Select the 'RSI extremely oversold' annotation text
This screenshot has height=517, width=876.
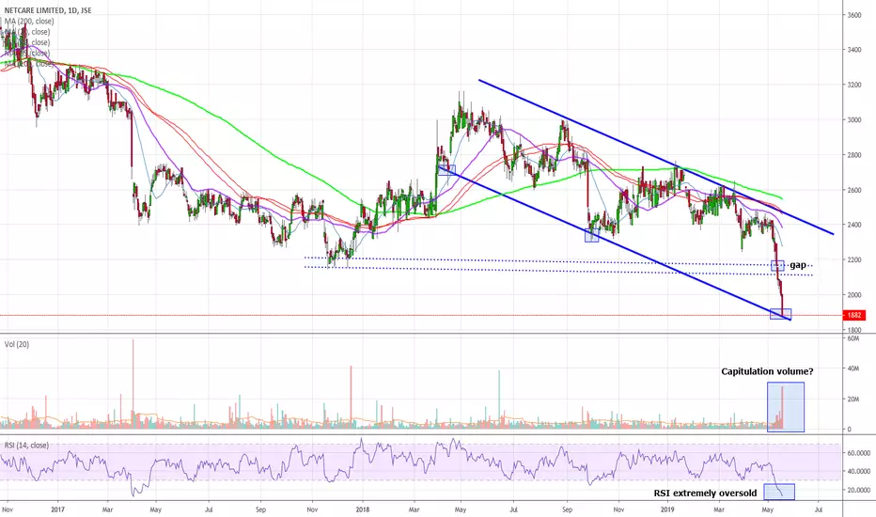coord(705,493)
